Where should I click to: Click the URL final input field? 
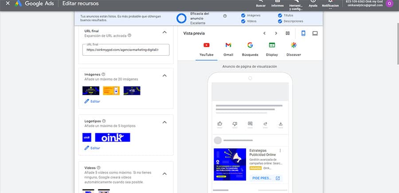(126, 50)
